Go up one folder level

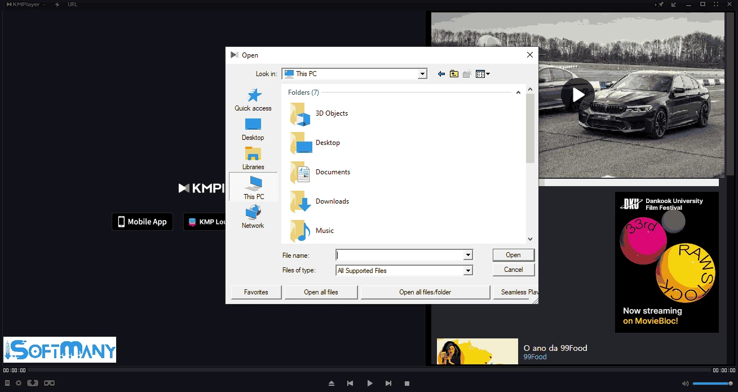(454, 74)
